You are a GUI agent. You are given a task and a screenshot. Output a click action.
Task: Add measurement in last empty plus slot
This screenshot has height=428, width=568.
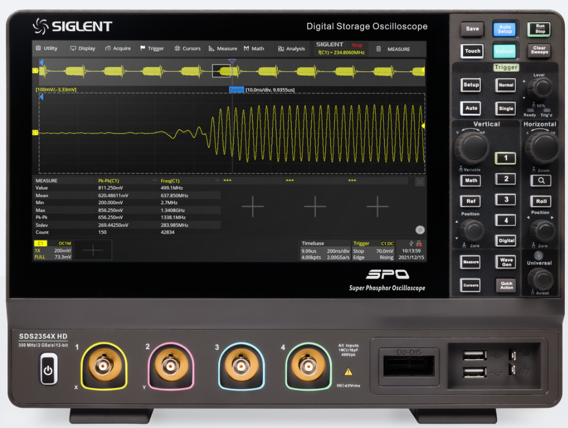377,207
